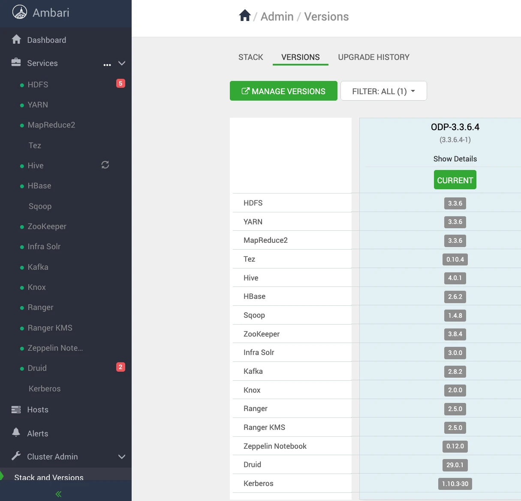
Task: Click the Admin breadcrumb link
Action: [277, 16]
